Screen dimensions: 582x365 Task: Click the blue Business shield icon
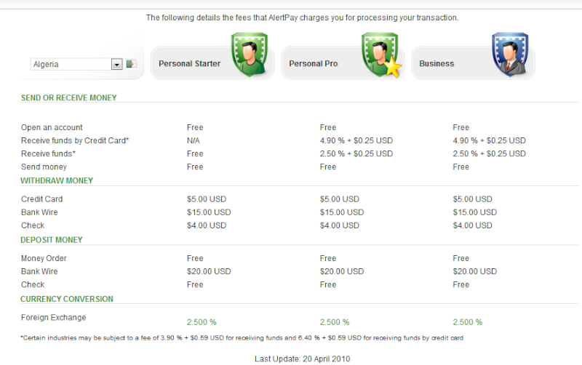coord(511,54)
